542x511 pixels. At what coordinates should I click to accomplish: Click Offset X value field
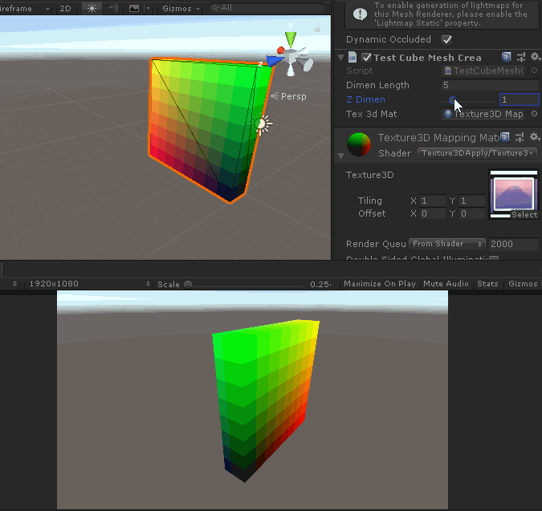tap(433, 213)
